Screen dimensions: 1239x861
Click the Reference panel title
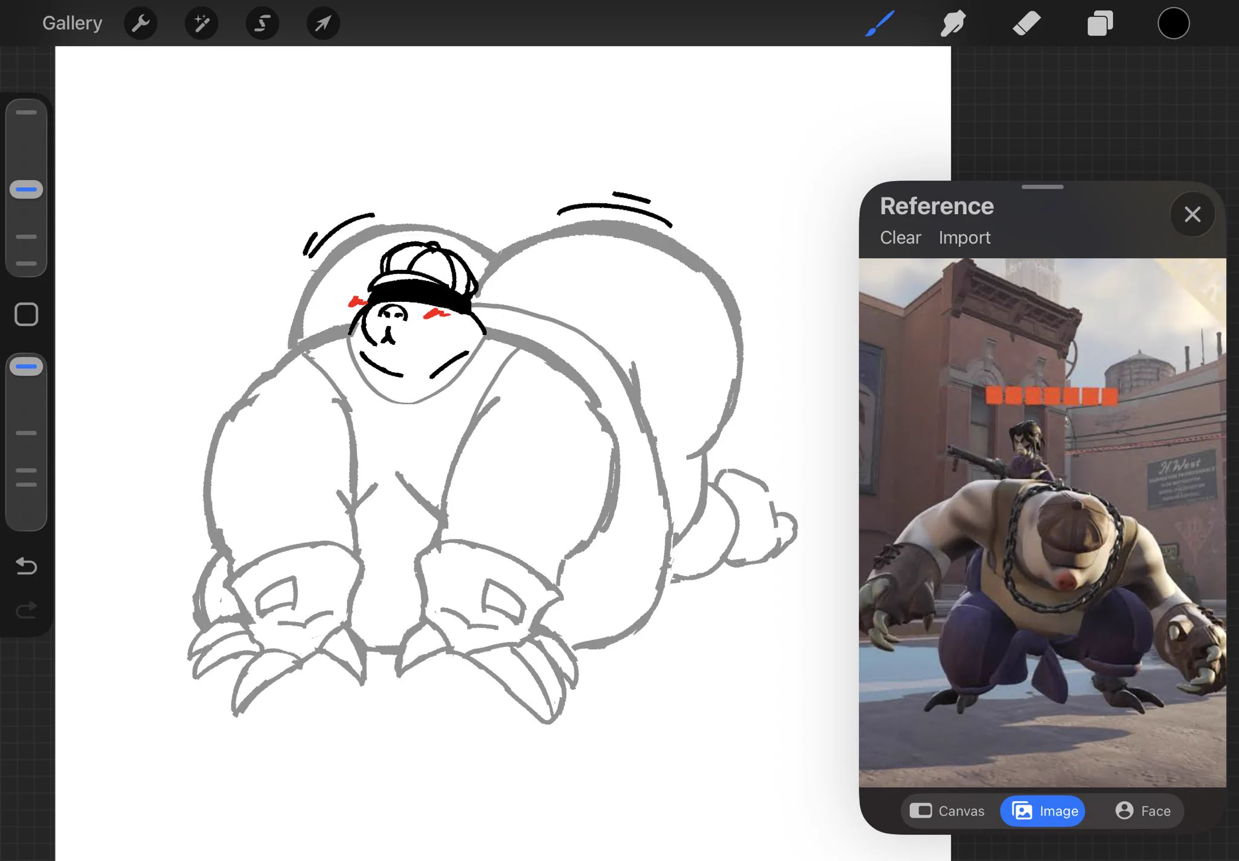point(937,206)
